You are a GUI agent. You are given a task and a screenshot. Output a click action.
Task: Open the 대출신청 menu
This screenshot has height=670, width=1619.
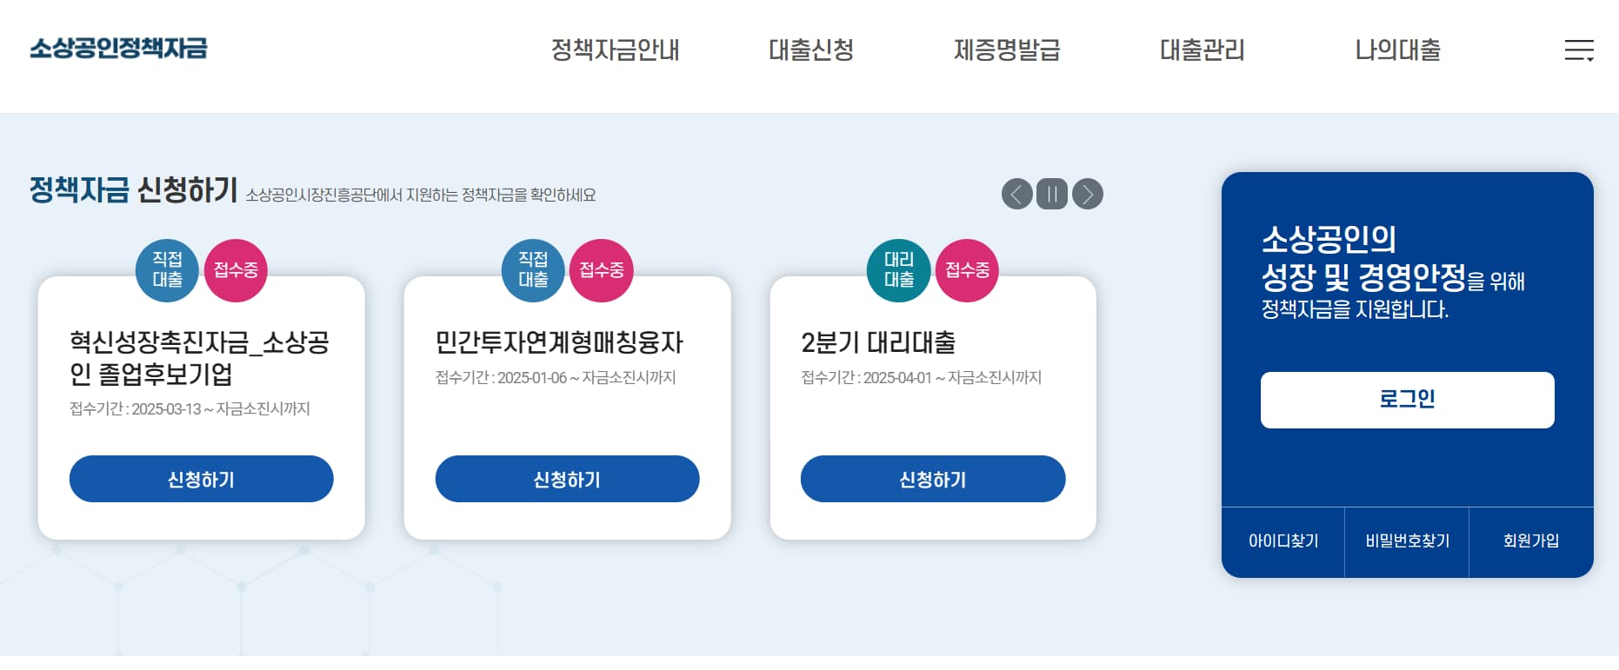[812, 50]
